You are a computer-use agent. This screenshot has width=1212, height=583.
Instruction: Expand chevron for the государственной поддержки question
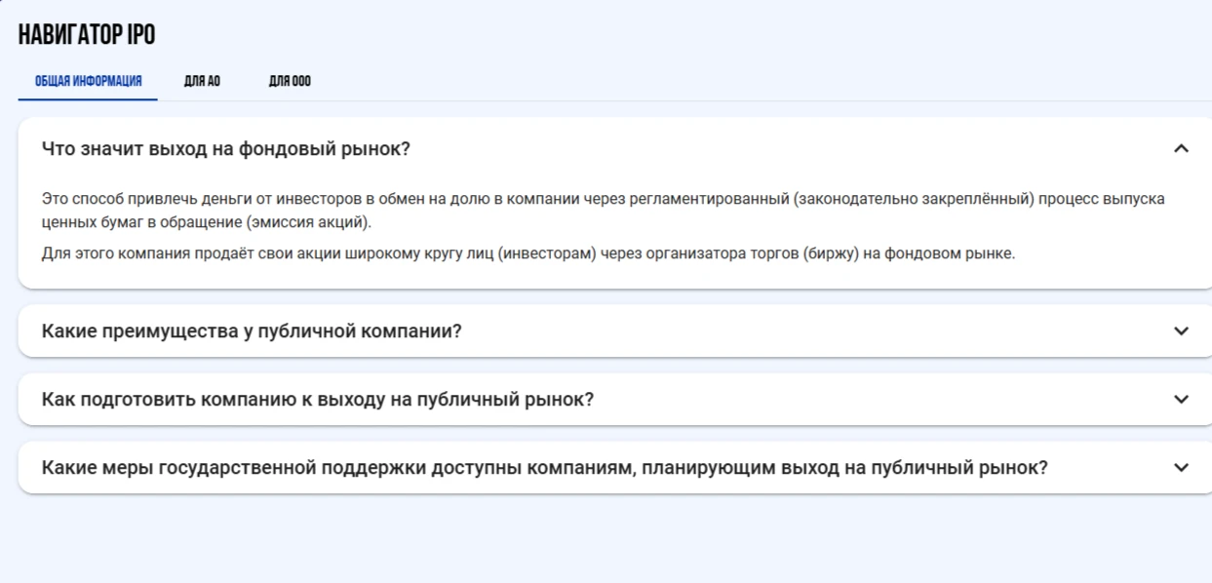pyautogui.click(x=1181, y=468)
